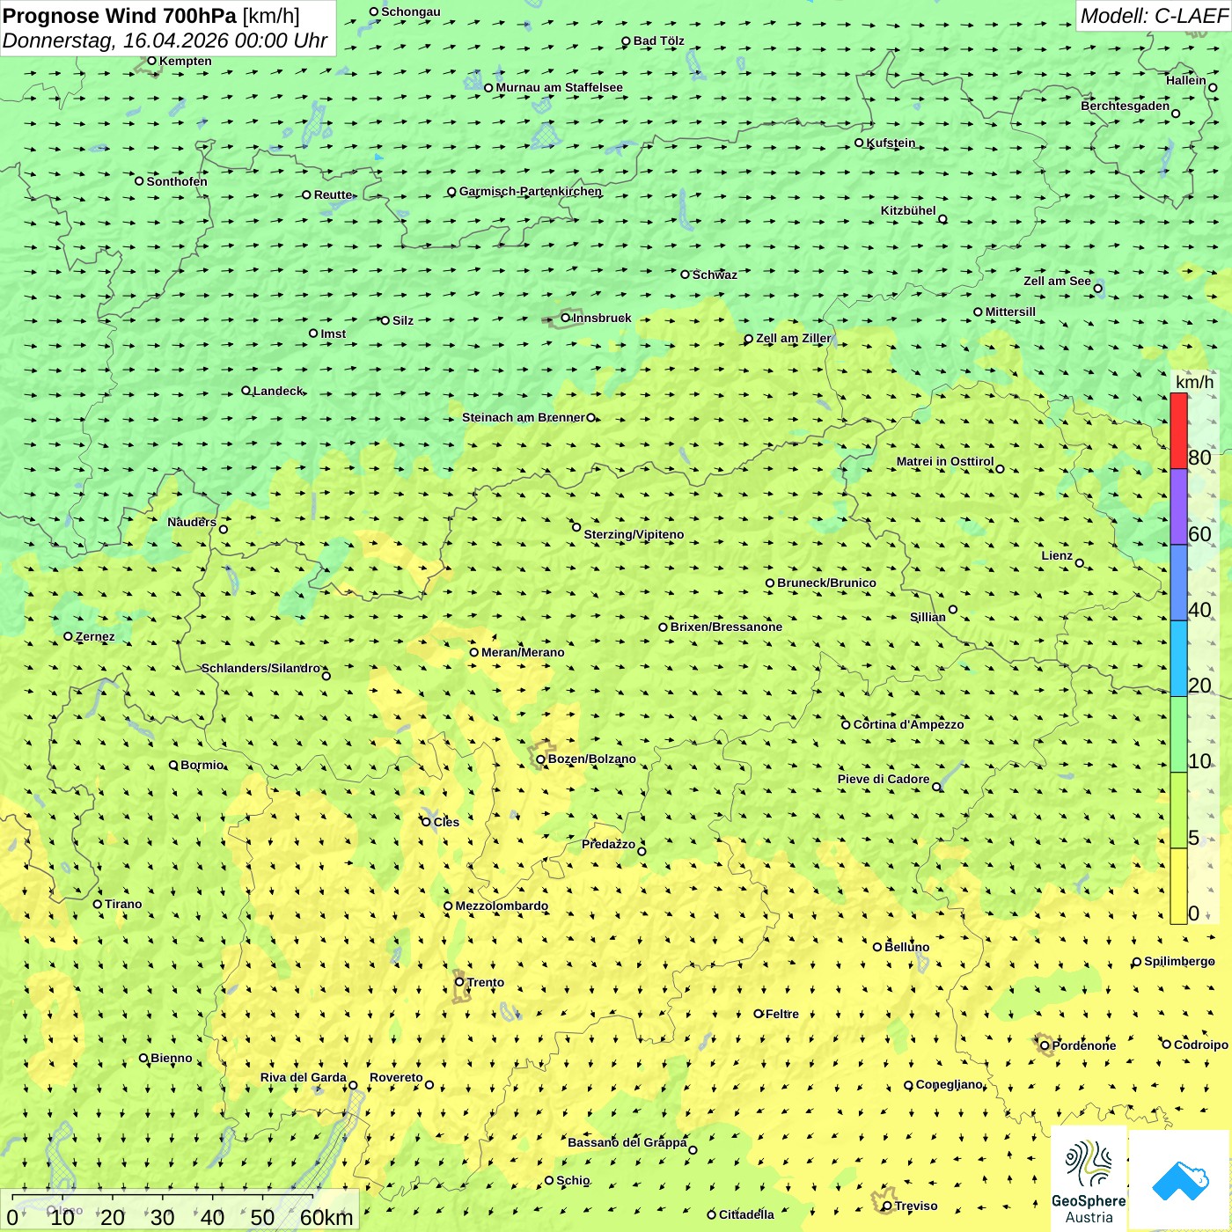
Task: Click the Trento city marker
Action: point(459,982)
